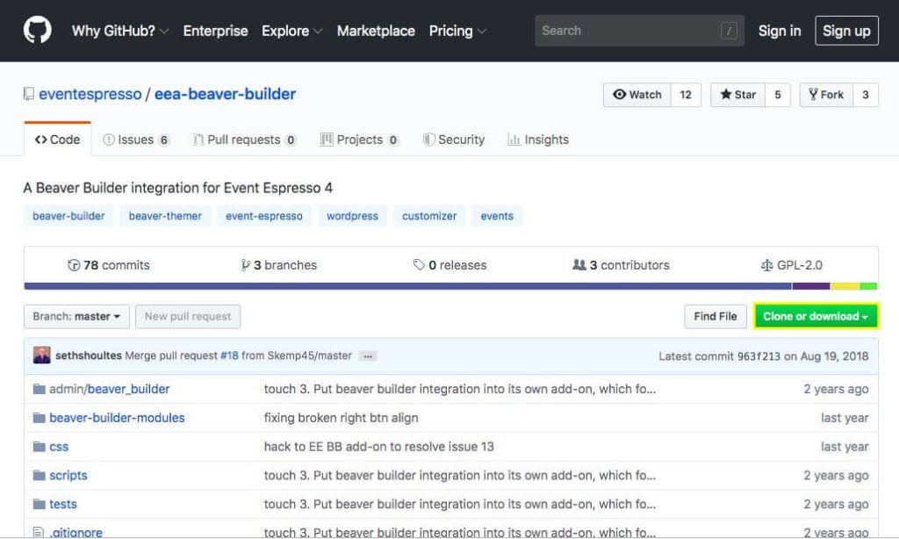Open the beaver-builder-modules folder
Screen dimensions: 899x539
(x=117, y=418)
